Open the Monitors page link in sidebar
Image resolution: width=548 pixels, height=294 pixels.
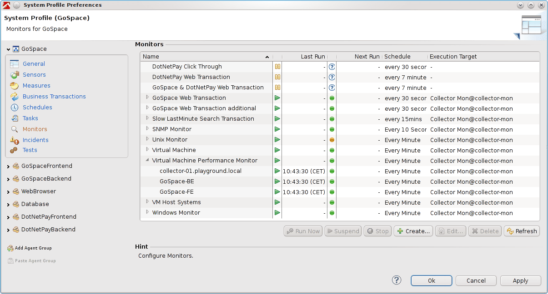pyautogui.click(x=35, y=129)
